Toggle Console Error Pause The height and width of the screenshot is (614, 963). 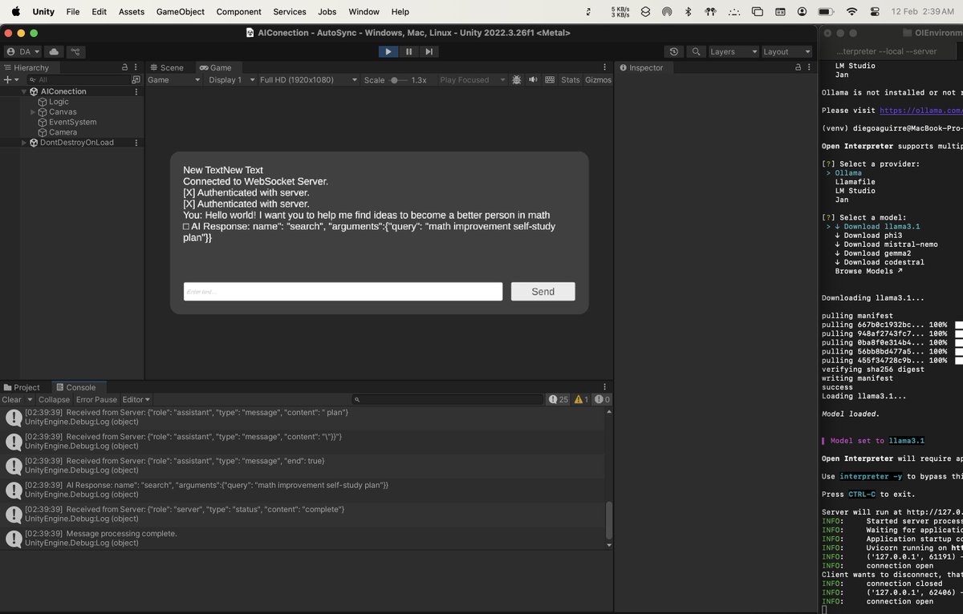(96, 399)
